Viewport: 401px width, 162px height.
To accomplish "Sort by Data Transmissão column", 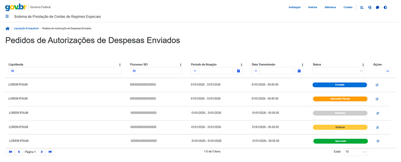I will [302, 65].
